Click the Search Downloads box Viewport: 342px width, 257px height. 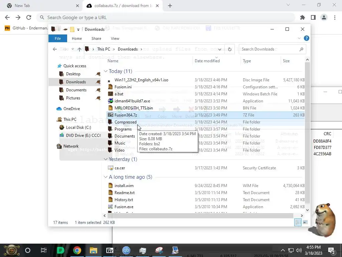click(272, 49)
